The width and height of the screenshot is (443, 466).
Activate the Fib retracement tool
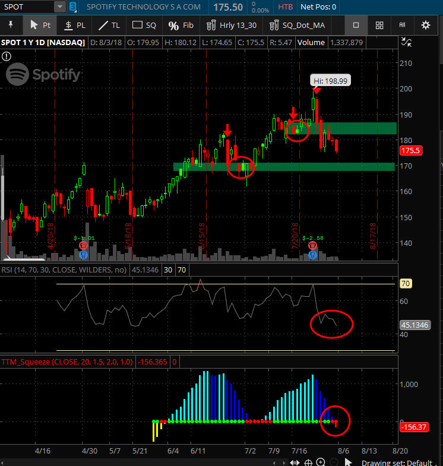click(x=181, y=26)
